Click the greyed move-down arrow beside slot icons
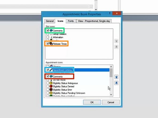This screenshot has width=158, height=118. pos(116,47)
